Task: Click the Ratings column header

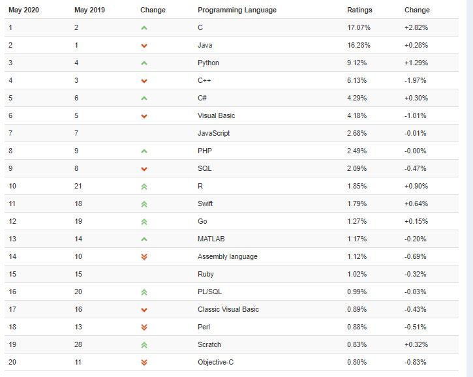Action: pyautogui.click(x=359, y=10)
